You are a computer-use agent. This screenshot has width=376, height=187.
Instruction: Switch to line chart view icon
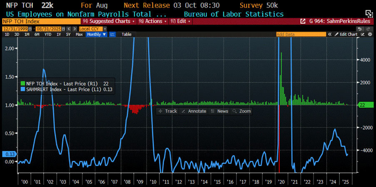pyautogui.click(x=112, y=34)
